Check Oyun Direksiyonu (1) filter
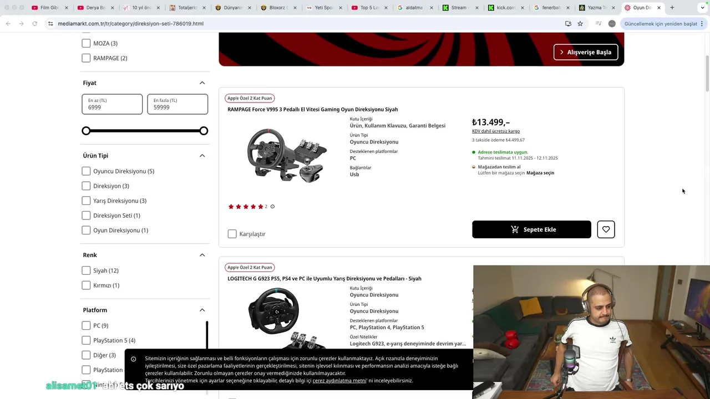 86,230
